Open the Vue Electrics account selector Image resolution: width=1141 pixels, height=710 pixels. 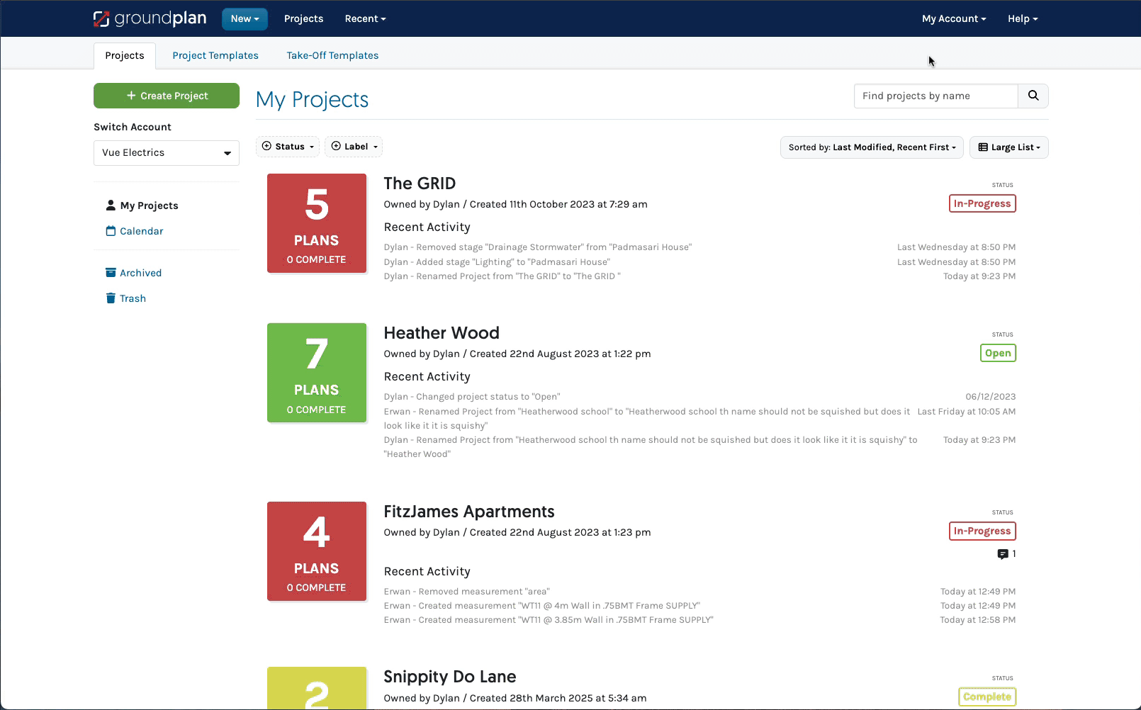(166, 152)
